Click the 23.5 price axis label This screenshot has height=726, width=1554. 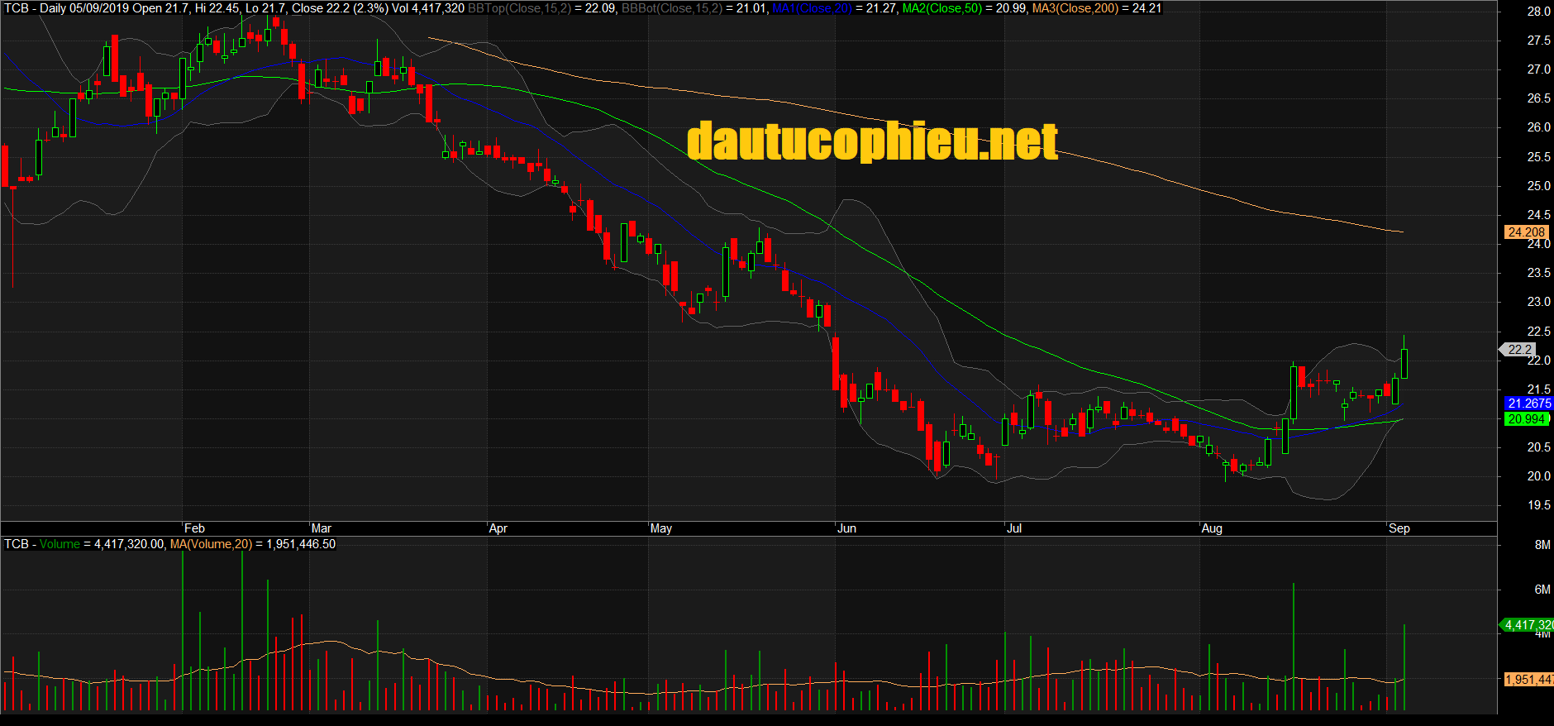pyautogui.click(x=1538, y=273)
